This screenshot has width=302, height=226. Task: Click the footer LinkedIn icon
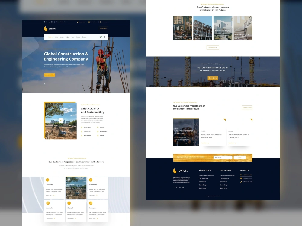pyautogui.click(x=180, y=187)
